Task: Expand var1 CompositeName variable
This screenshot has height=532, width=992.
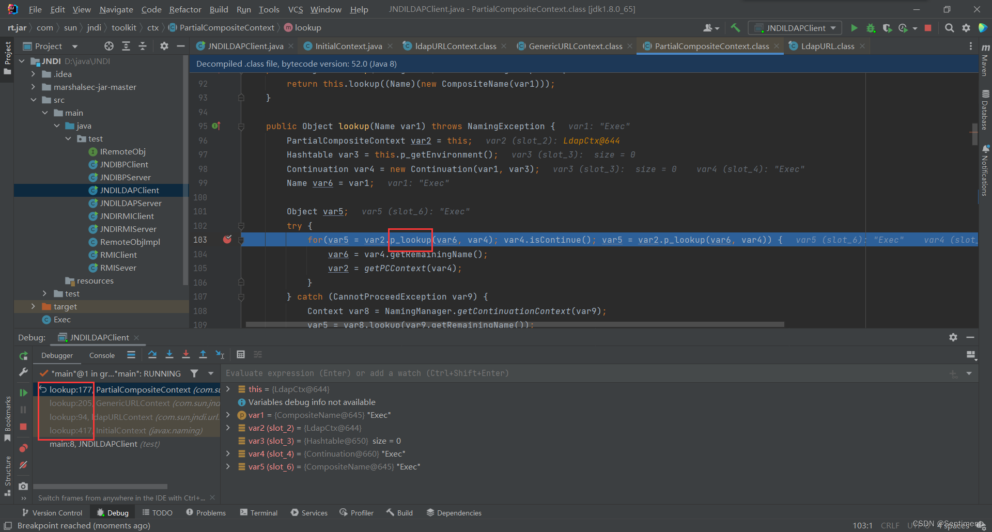Action: pyautogui.click(x=228, y=415)
